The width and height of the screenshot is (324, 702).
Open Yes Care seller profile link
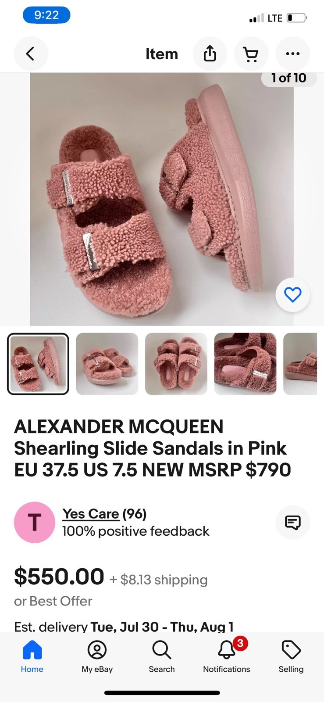(x=91, y=514)
